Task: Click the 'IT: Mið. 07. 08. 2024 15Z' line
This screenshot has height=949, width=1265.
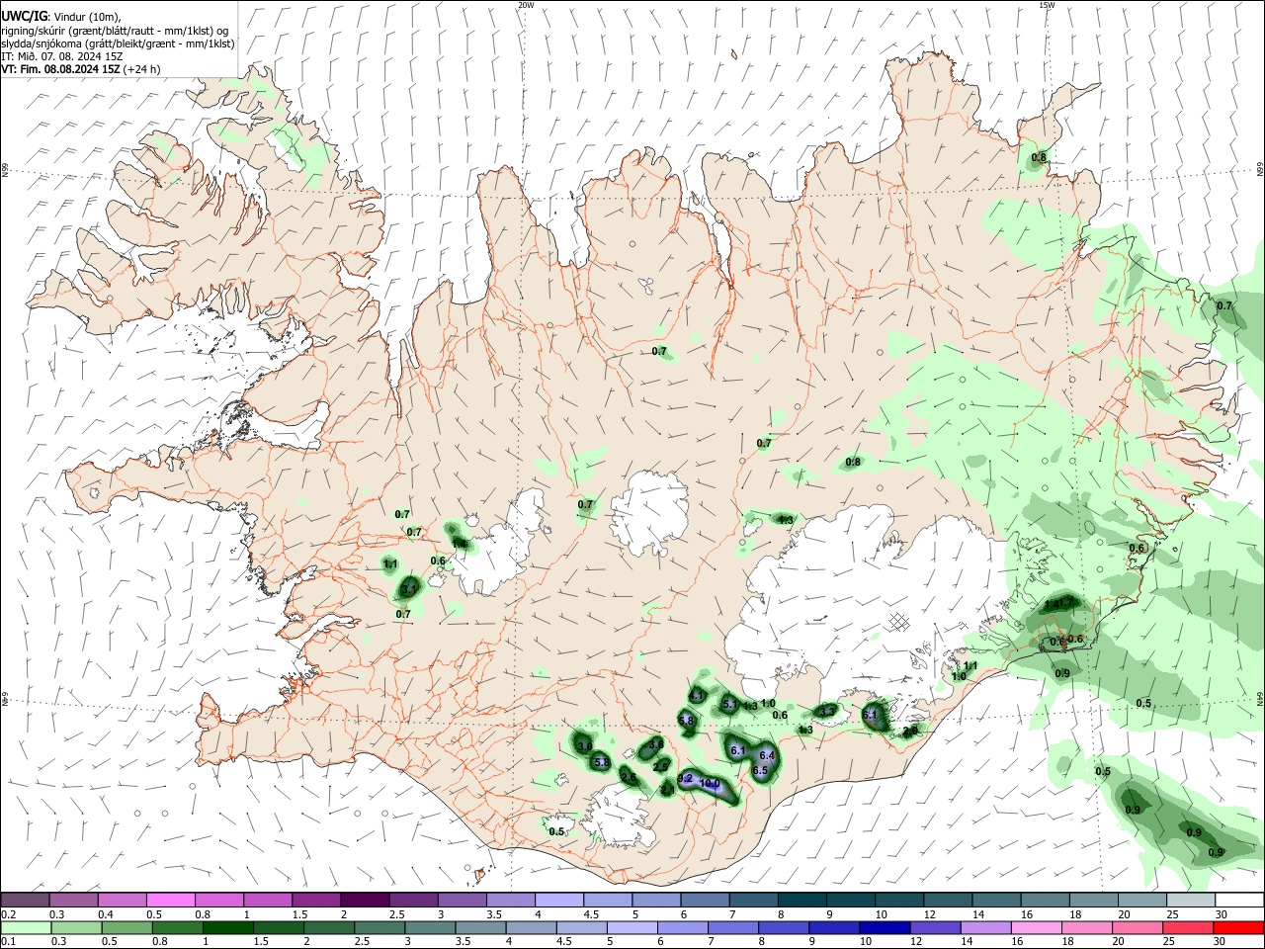Action: tap(61, 56)
